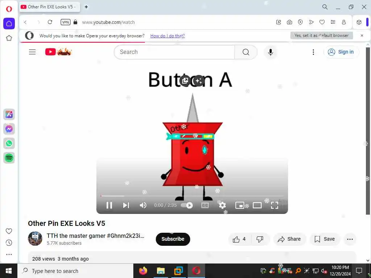This screenshot has height=278, width=371.
Task: Open WhatsApp in sidebar
Action: coord(9,143)
